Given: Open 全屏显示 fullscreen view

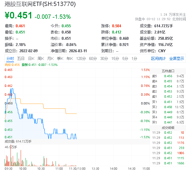Looking at the screenshot, I should click(x=177, y=58).
